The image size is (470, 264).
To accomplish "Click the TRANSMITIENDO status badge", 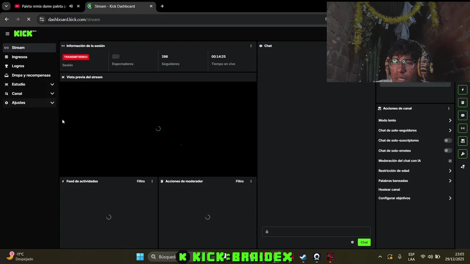I will (76, 57).
